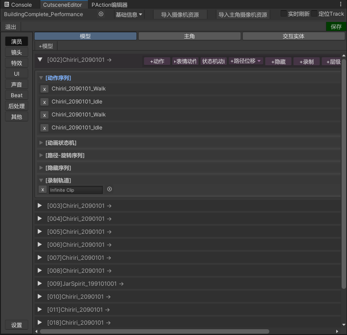Click the object picker next to Infinite Clip

(110, 189)
